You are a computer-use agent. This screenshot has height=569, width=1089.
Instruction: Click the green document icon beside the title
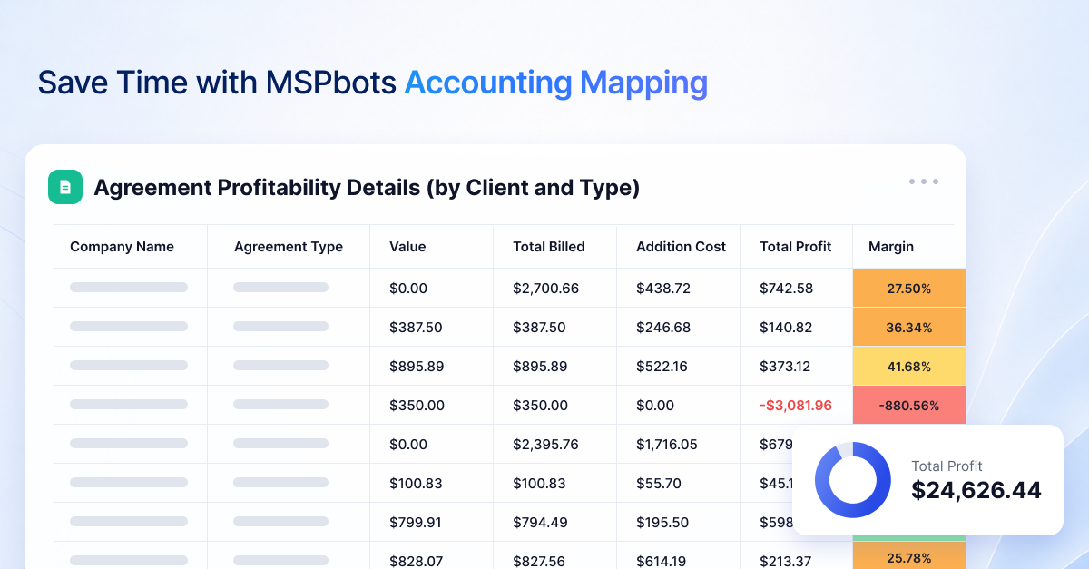point(65,187)
